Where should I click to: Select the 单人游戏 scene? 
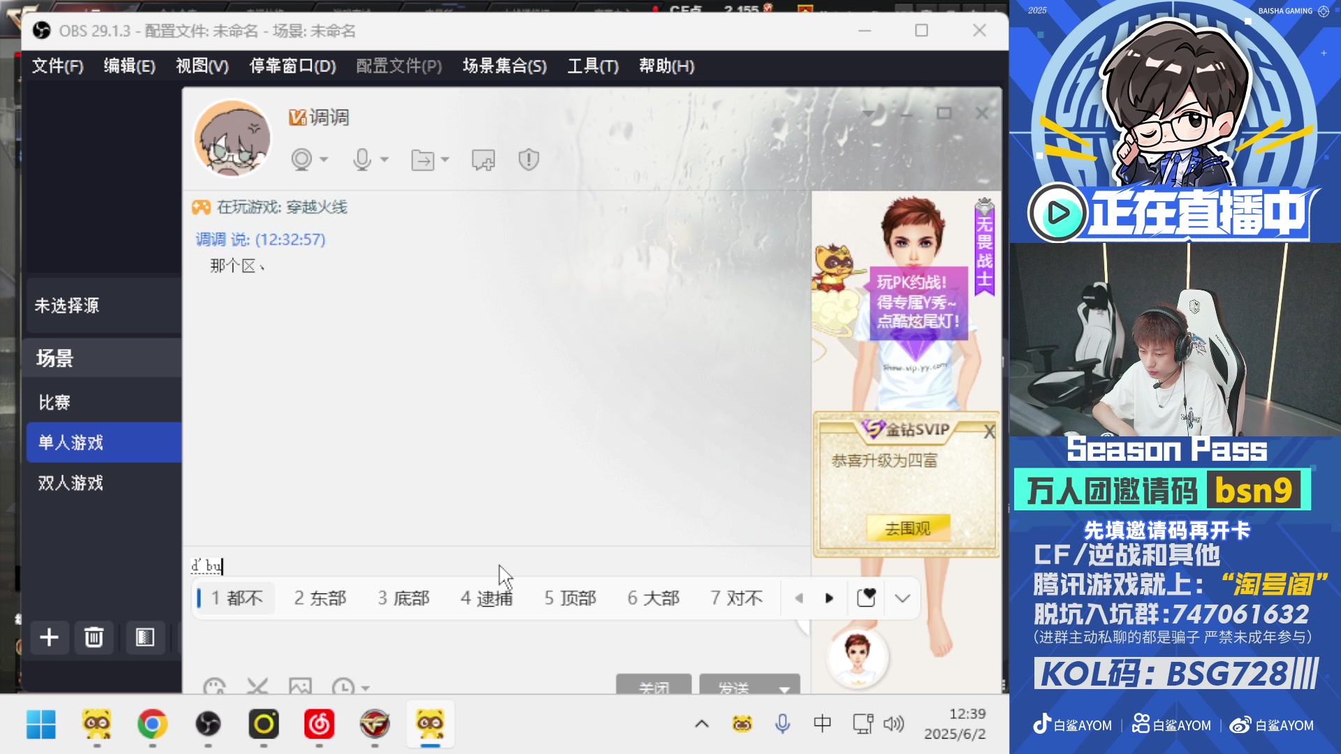pos(104,443)
